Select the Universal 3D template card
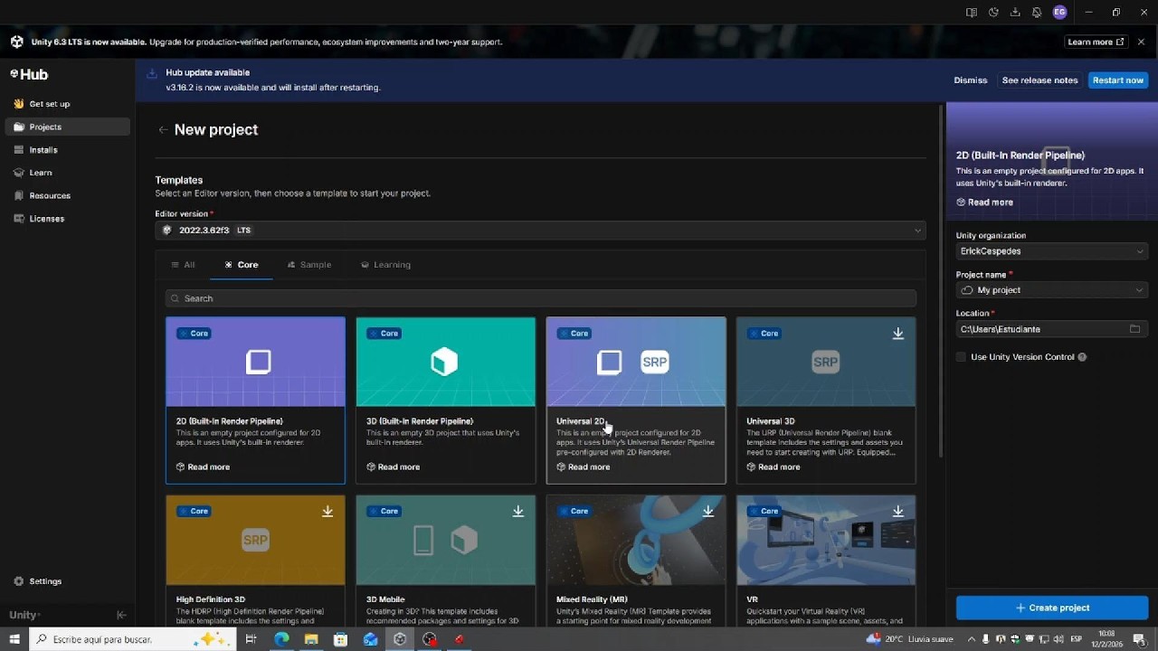The image size is (1158, 651). [825, 401]
